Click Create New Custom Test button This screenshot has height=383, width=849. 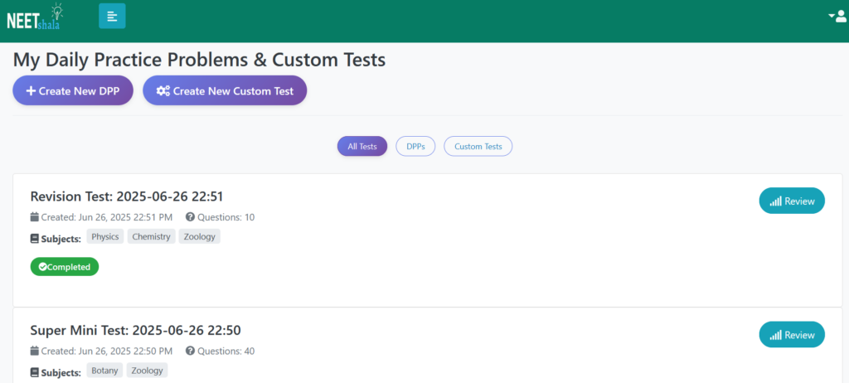click(x=225, y=90)
